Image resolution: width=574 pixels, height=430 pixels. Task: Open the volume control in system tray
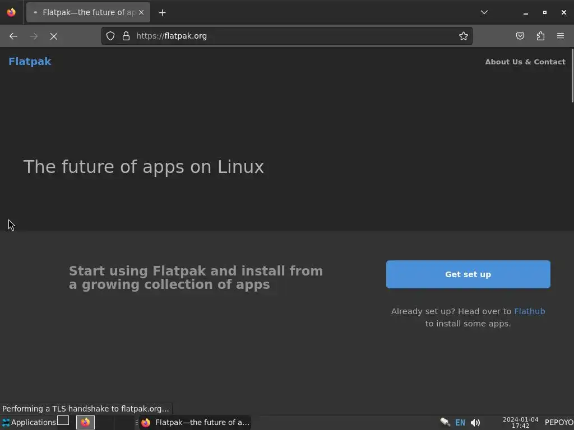(x=475, y=422)
